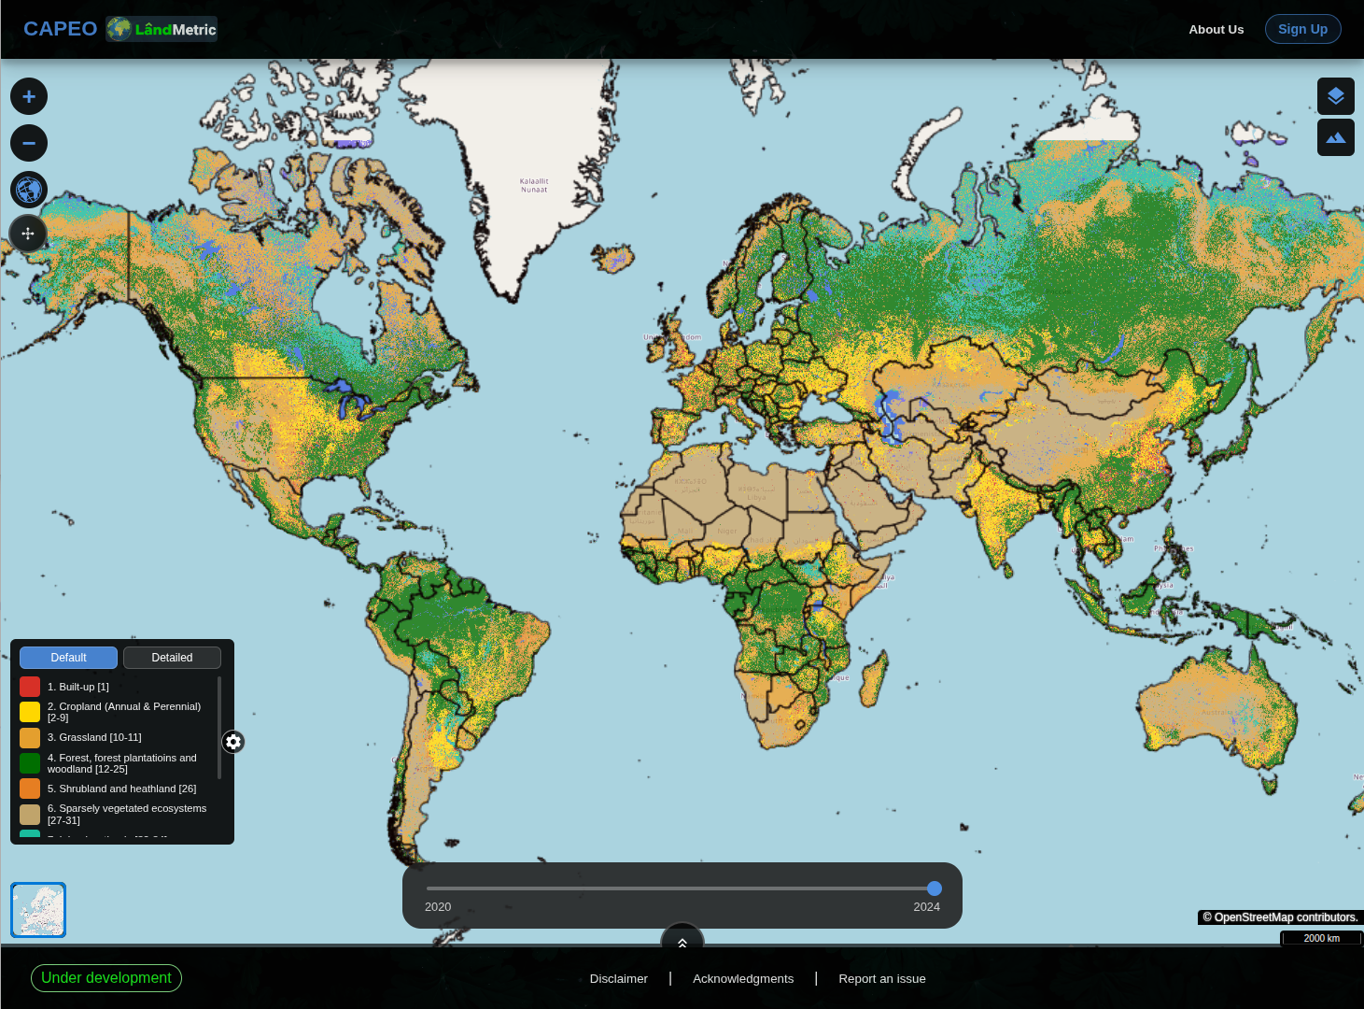Screen dimensions: 1364x1009
Task: Open the About Us page
Action: pyautogui.click(x=1216, y=29)
